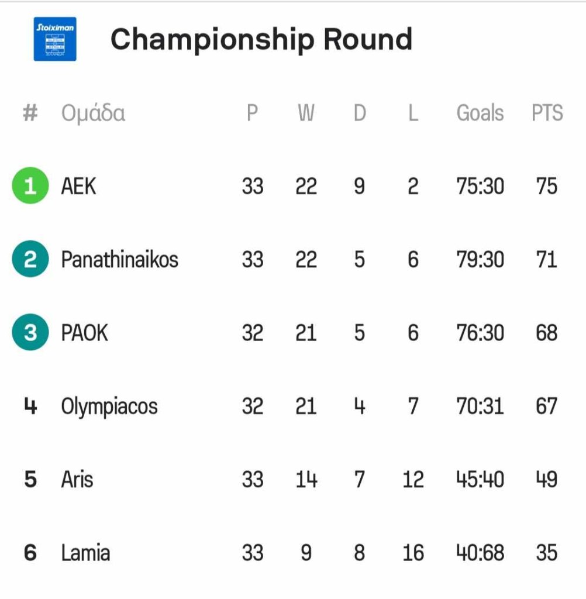This screenshot has height=599, width=586.
Task: Open the Aris team entry
Action: coord(77,480)
